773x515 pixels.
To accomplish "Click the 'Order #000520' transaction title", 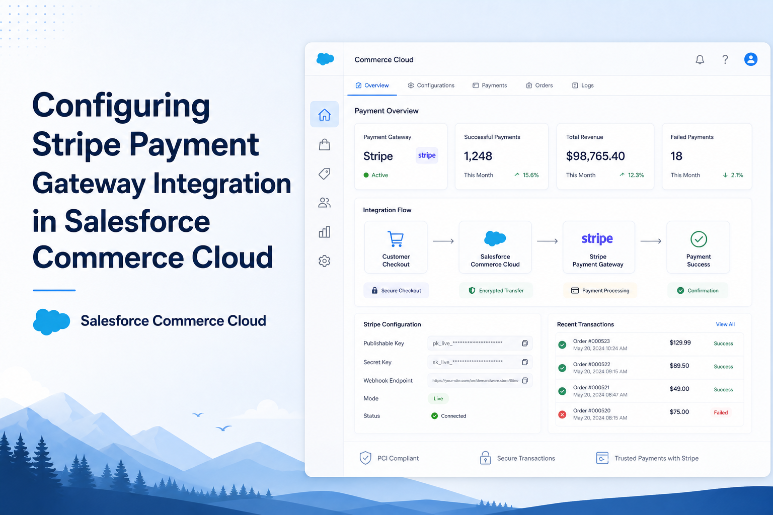I will tap(592, 410).
